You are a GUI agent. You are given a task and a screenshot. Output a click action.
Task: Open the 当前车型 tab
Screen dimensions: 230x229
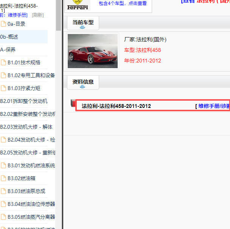click(x=83, y=23)
